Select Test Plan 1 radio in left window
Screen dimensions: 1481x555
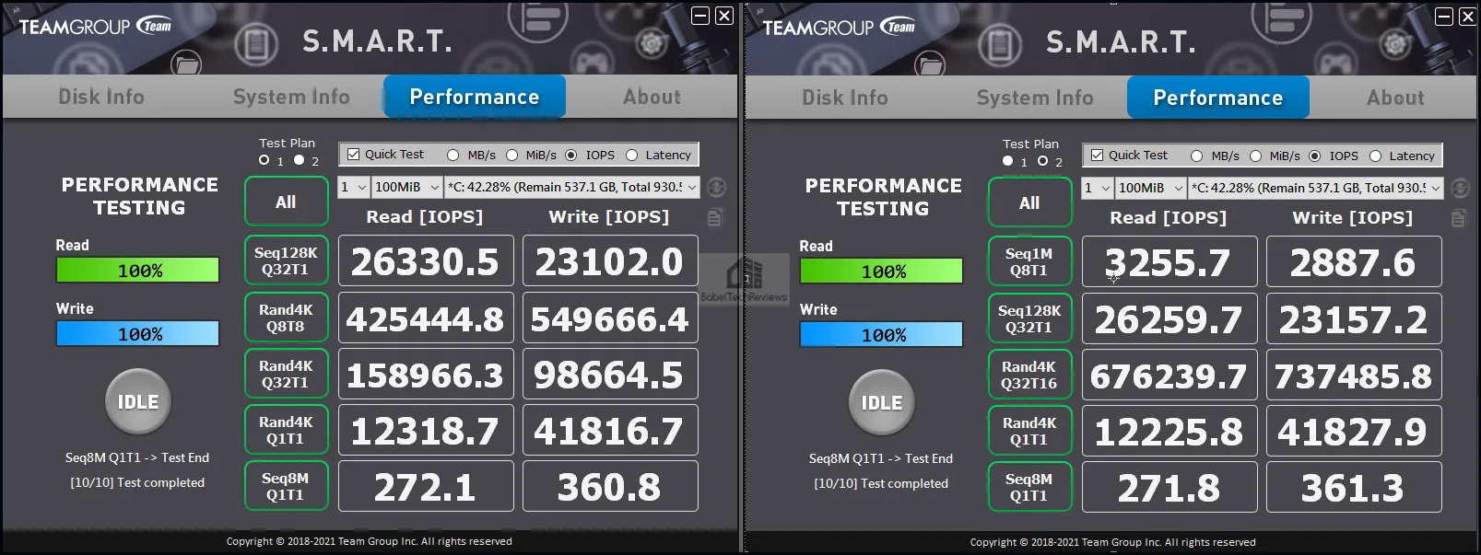point(264,160)
